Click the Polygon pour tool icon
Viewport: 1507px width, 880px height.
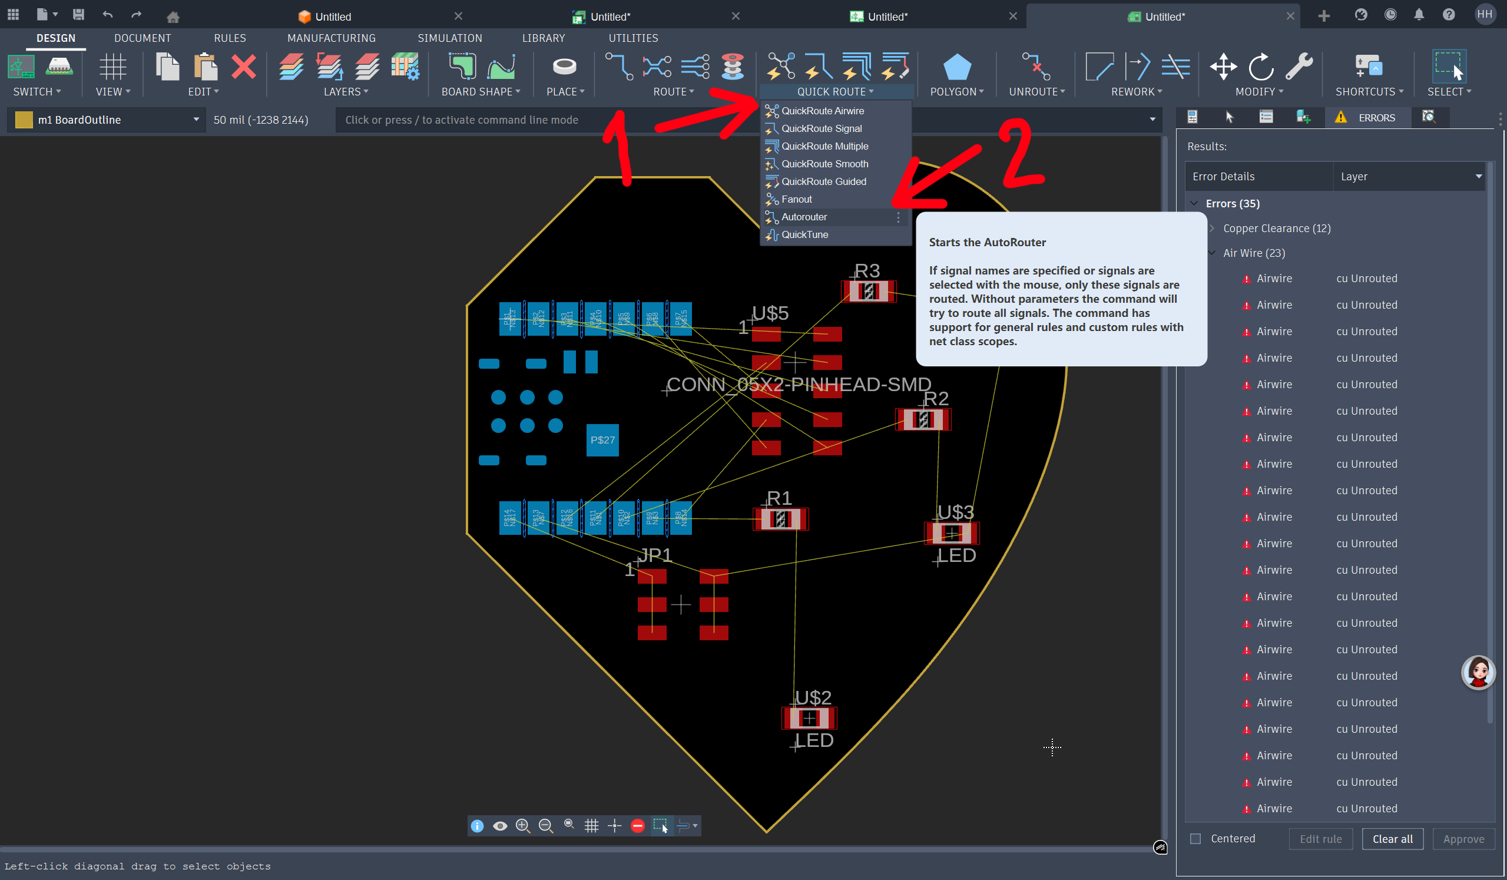tap(956, 67)
